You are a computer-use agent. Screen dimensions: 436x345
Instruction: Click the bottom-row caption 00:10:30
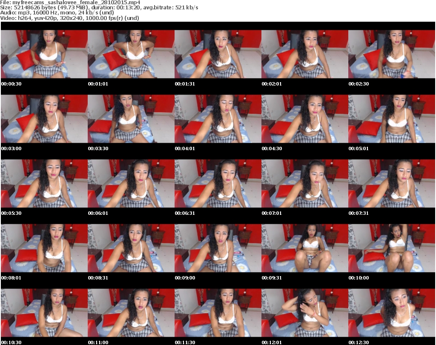[x=11, y=342]
